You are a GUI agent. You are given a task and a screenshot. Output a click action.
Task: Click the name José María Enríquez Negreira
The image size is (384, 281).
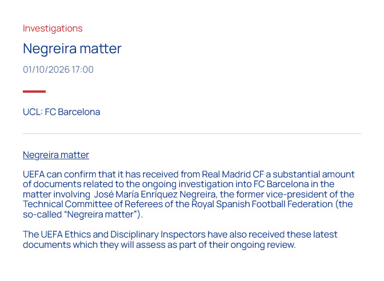click(154, 195)
